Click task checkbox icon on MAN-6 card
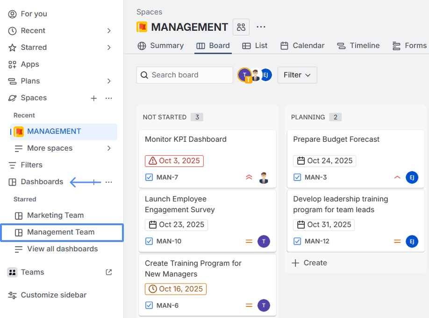The height and width of the screenshot is (318, 429). (x=149, y=306)
